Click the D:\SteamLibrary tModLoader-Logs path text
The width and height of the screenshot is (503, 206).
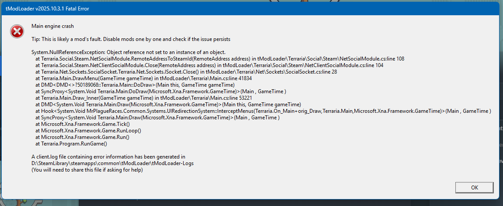(113, 163)
